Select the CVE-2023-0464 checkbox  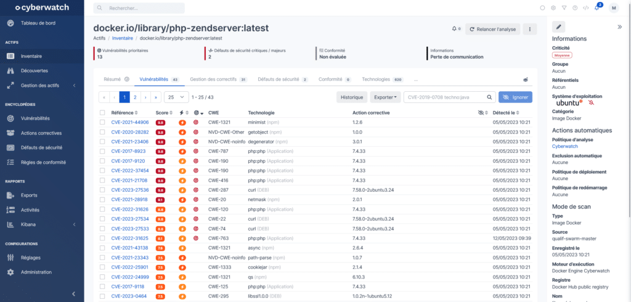102,296
